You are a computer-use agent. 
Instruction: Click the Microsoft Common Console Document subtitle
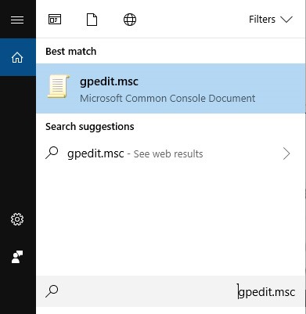tap(167, 99)
